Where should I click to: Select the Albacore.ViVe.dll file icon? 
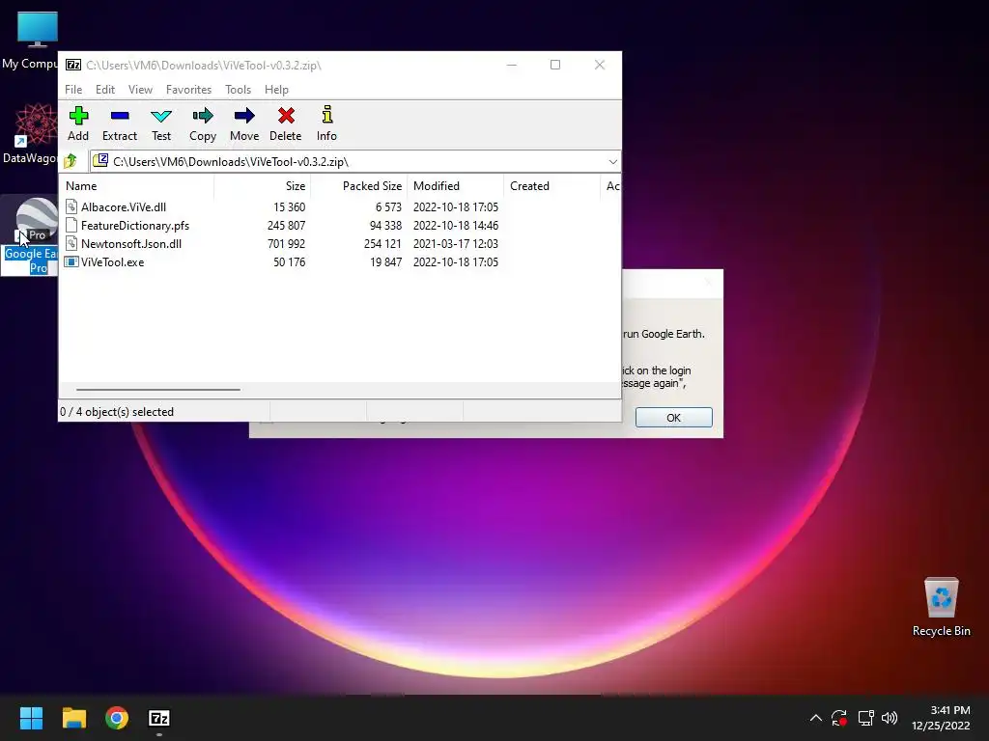pyautogui.click(x=71, y=206)
